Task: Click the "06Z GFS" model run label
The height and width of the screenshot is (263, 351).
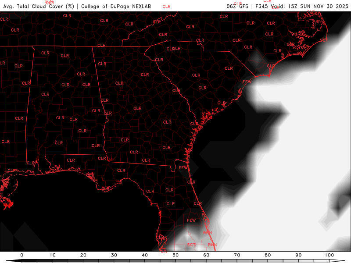Action: [237, 6]
